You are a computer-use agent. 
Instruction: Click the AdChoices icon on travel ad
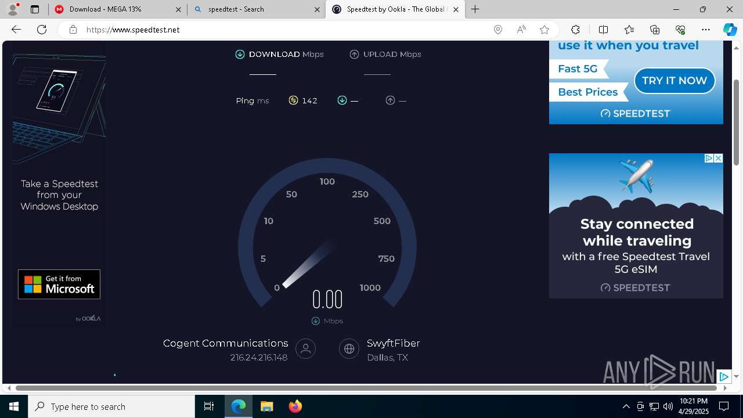tap(709, 158)
